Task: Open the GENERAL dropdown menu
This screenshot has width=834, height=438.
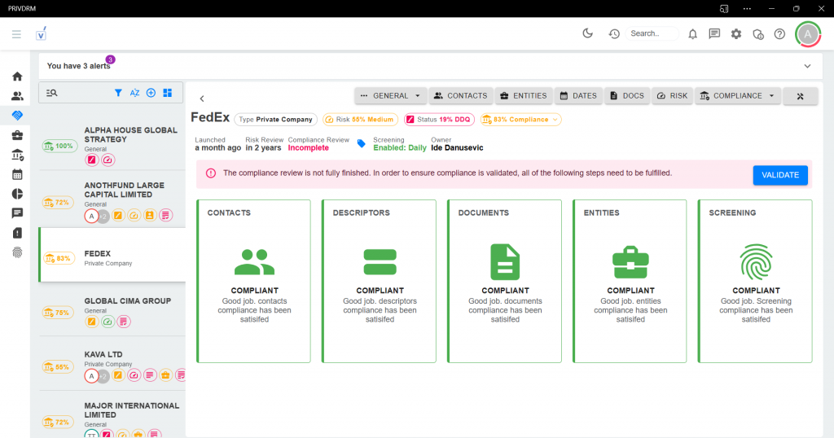Action: (x=391, y=96)
